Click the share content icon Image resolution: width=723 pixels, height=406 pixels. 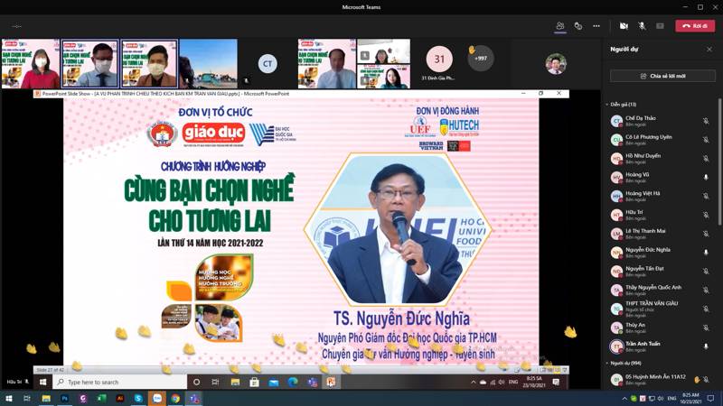(x=660, y=26)
